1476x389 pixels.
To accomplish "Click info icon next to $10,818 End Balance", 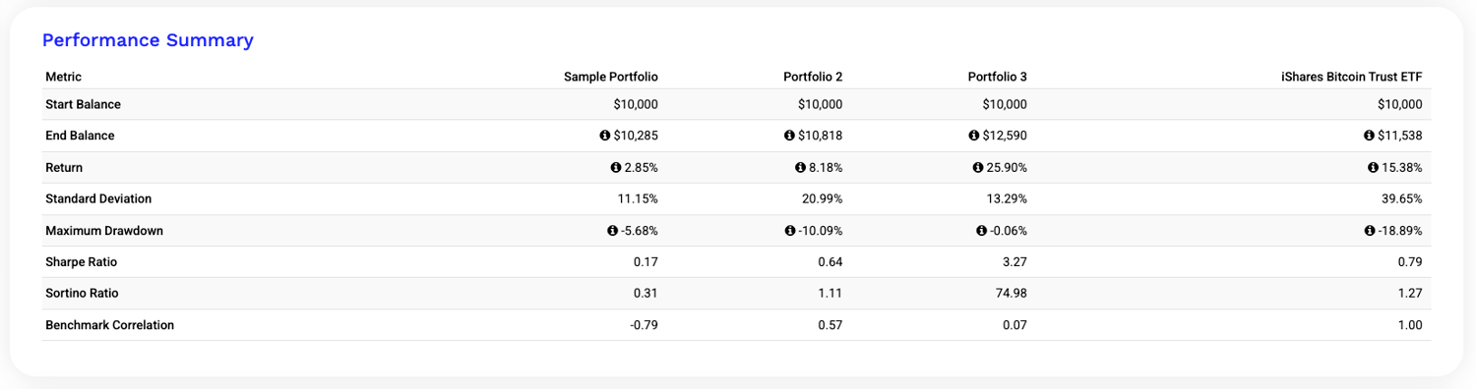I will point(789,136).
